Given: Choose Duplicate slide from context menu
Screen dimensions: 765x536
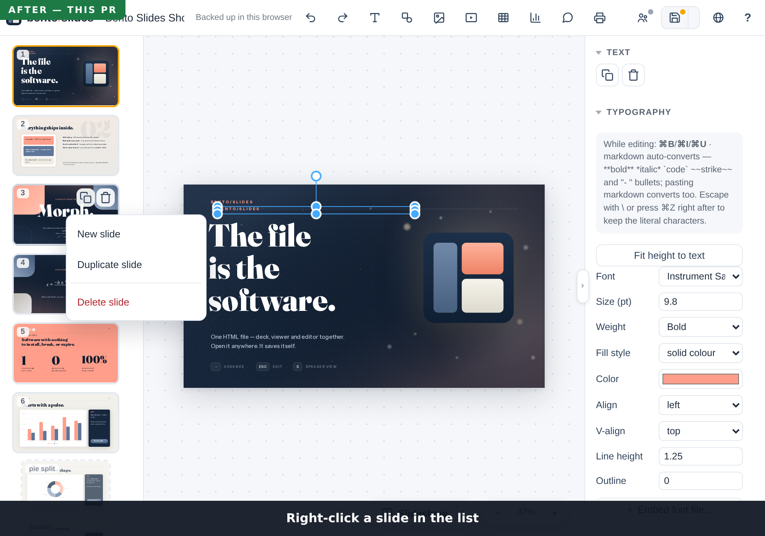Looking at the screenshot, I should tap(136, 265).
